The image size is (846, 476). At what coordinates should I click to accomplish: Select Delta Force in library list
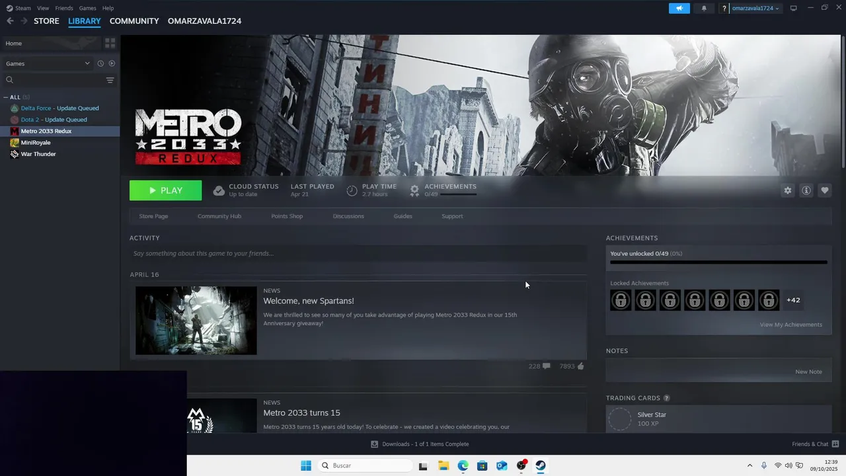59,108
